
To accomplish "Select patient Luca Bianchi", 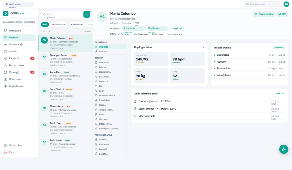I will tap(65, 94).
